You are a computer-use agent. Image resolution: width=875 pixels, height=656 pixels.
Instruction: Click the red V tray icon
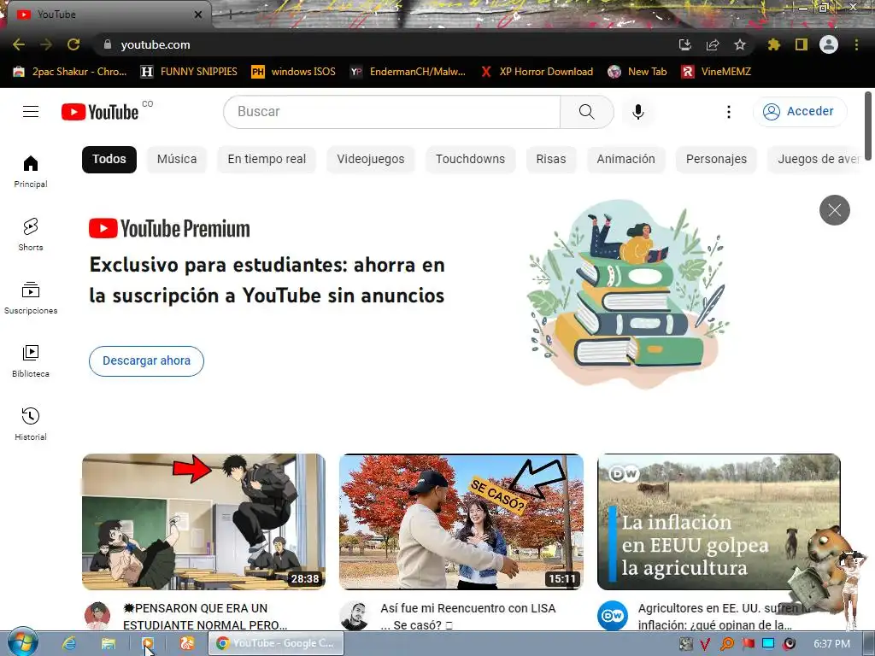(x=705, y=644)
